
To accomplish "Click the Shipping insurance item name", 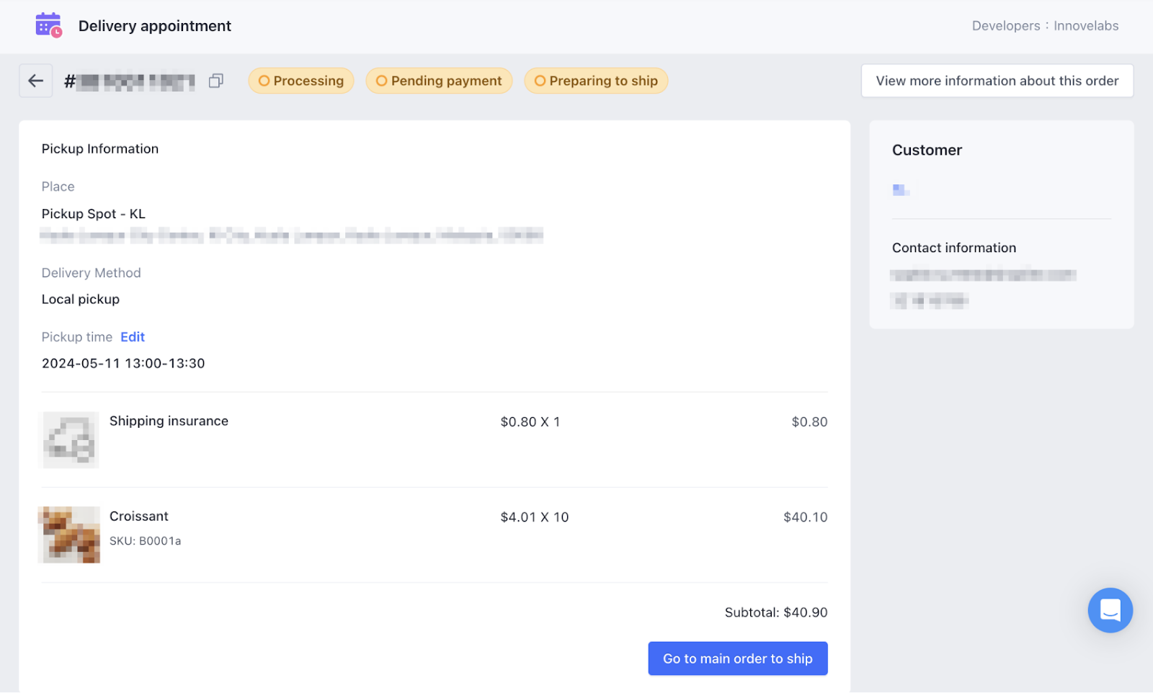I will pos(169,421).
